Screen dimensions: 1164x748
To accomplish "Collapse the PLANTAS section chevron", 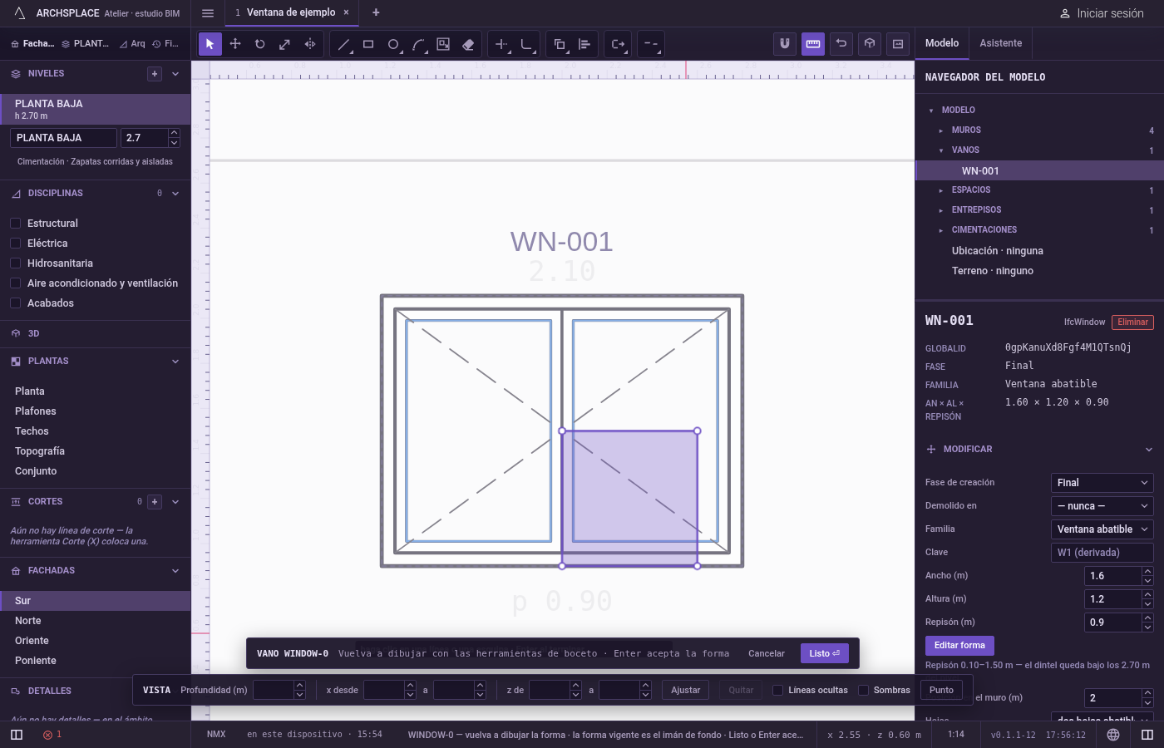I will (175, 362).
